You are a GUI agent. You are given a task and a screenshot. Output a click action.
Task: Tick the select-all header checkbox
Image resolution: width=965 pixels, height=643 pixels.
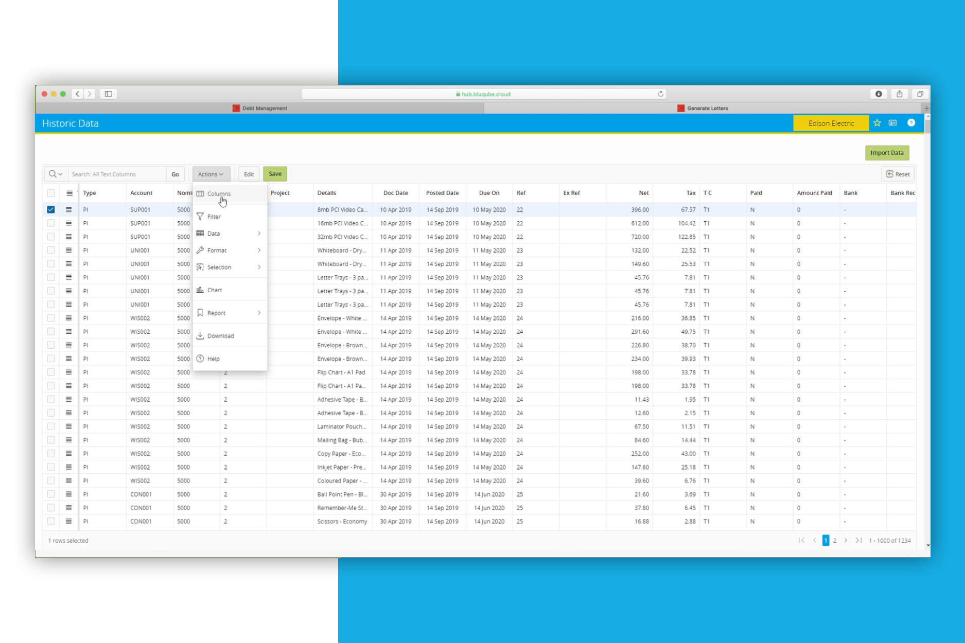[x=51, y=193]
